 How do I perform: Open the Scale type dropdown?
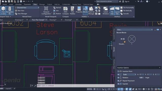129,75
